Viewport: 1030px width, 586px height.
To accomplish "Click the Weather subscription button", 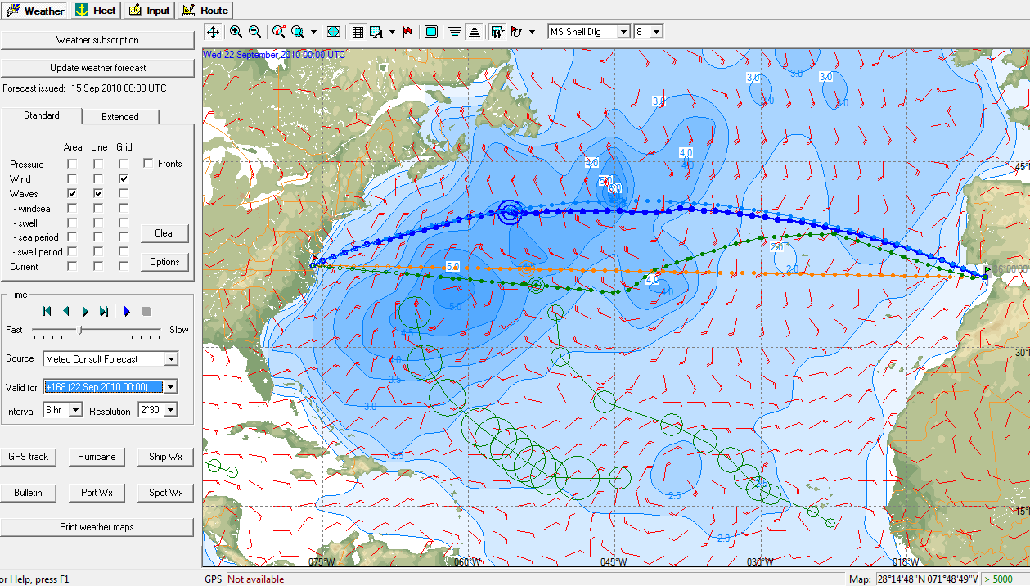I will (97, 40).
